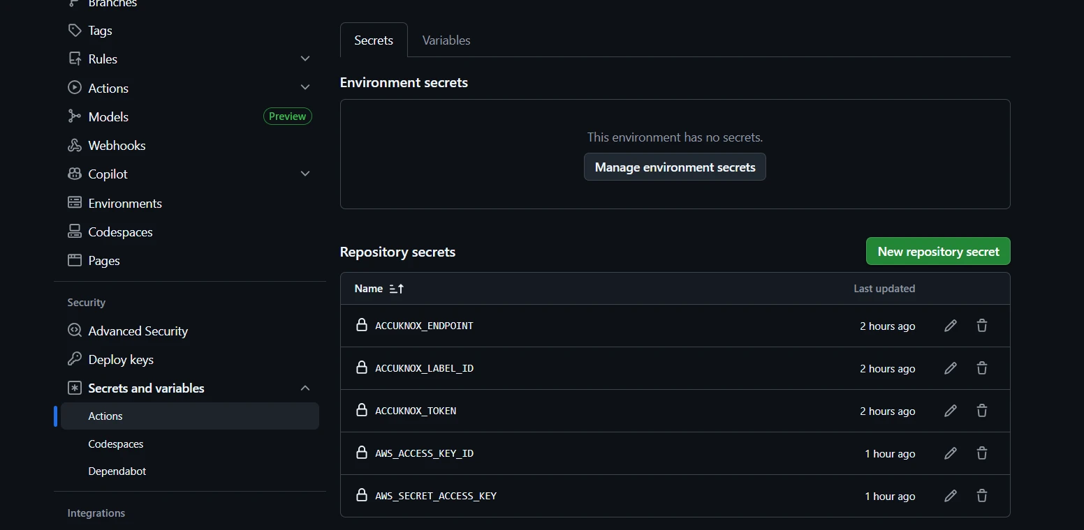1084x530 pixels.
Task: Click 'This environment has no secrets.' message
Action: point(675,137)
